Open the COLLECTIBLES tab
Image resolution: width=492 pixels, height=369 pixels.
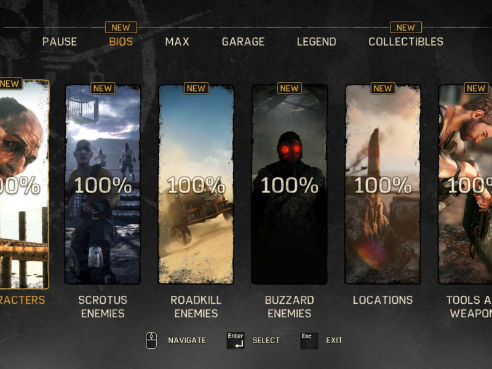coord(406,42)
